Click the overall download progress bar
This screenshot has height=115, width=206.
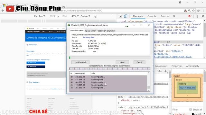(x=110, y=57)
